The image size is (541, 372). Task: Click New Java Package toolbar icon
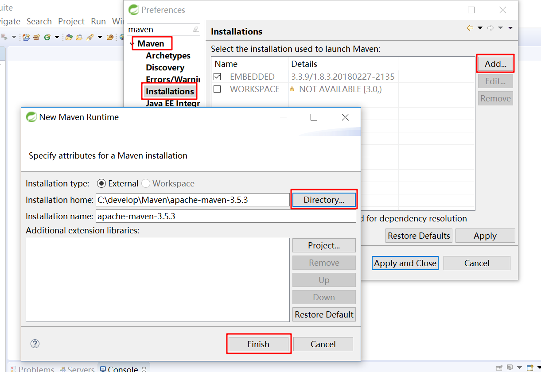pos(36,37)
